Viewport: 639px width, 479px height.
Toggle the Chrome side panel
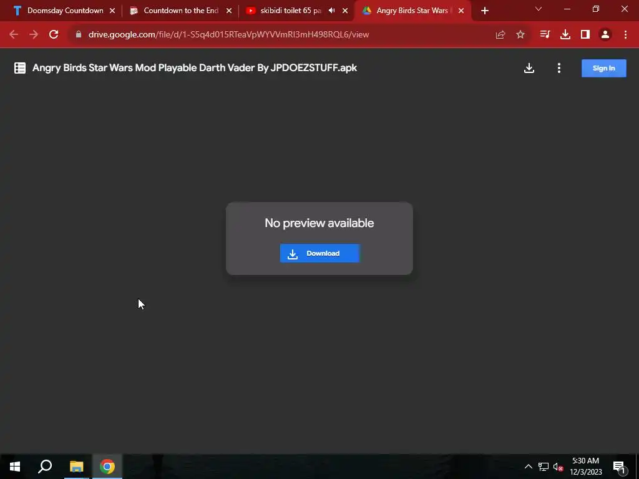pyautogui.click(x=585, y=34)
